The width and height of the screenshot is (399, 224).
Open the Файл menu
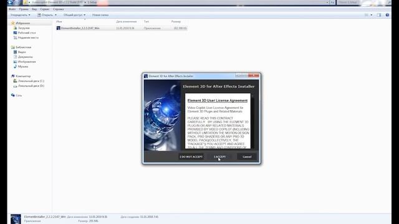[12, 9]
